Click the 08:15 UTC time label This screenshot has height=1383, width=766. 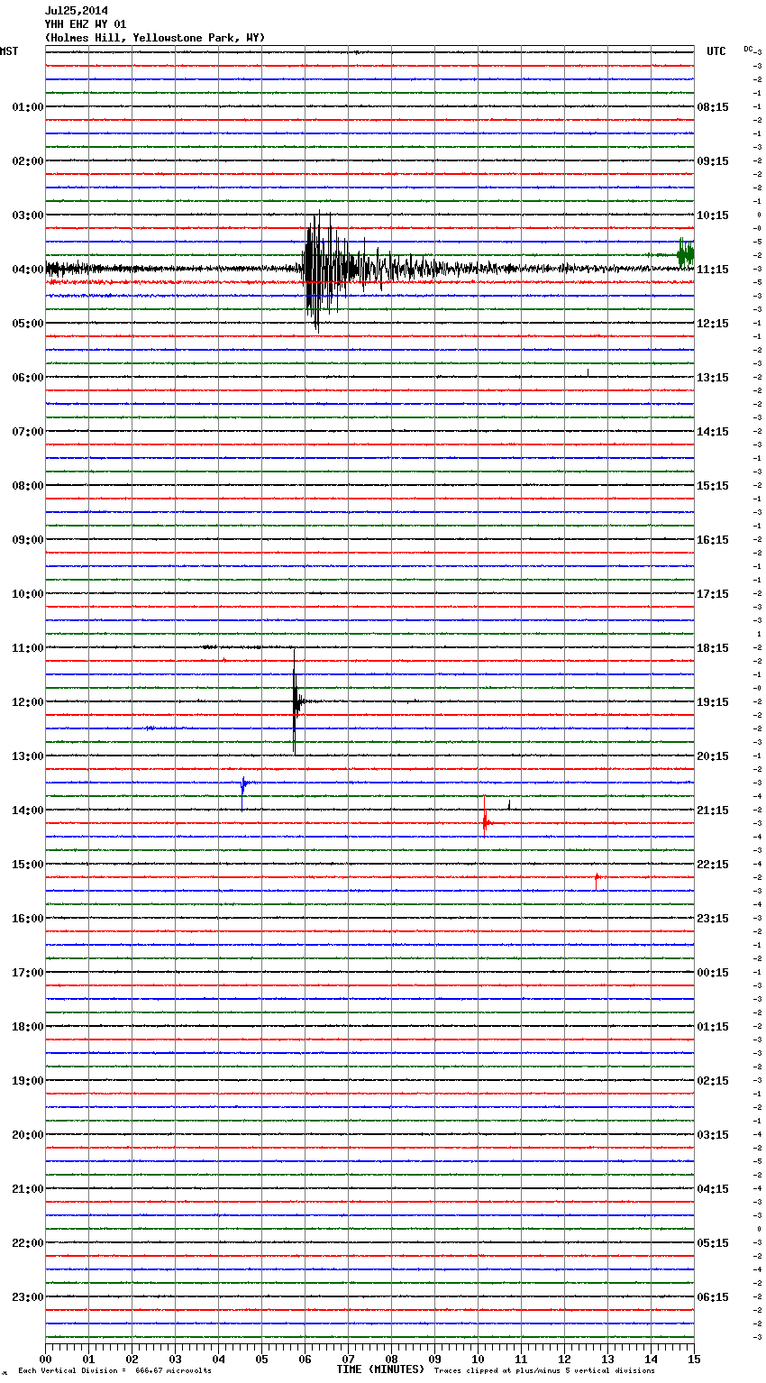713,107
